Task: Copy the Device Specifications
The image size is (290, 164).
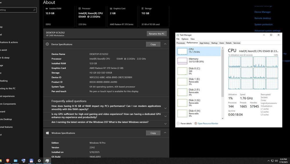Action: click(x=153, y=44)
